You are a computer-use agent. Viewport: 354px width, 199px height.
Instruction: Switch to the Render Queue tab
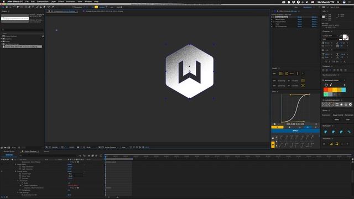(9, 151)
